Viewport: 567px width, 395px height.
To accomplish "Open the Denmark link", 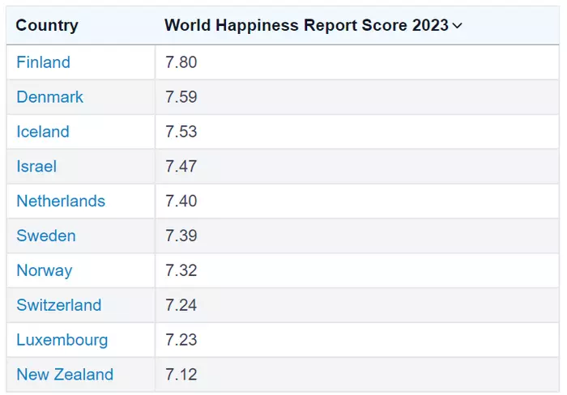I will tap(50, 97).
